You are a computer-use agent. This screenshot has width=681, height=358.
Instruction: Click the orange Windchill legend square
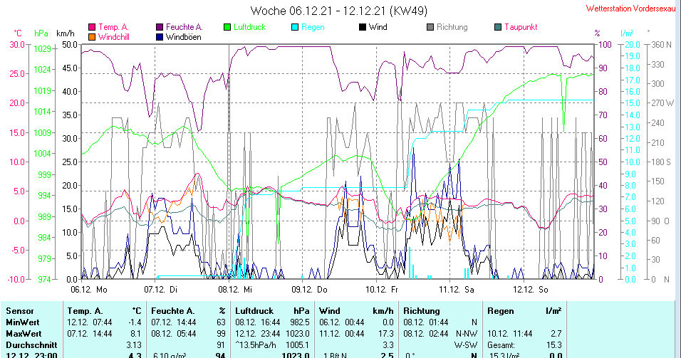pos(92,36)
